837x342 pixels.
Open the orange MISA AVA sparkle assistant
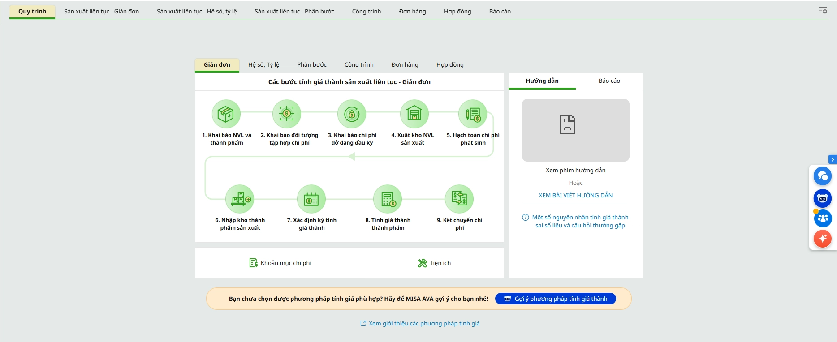click(823, 239)
